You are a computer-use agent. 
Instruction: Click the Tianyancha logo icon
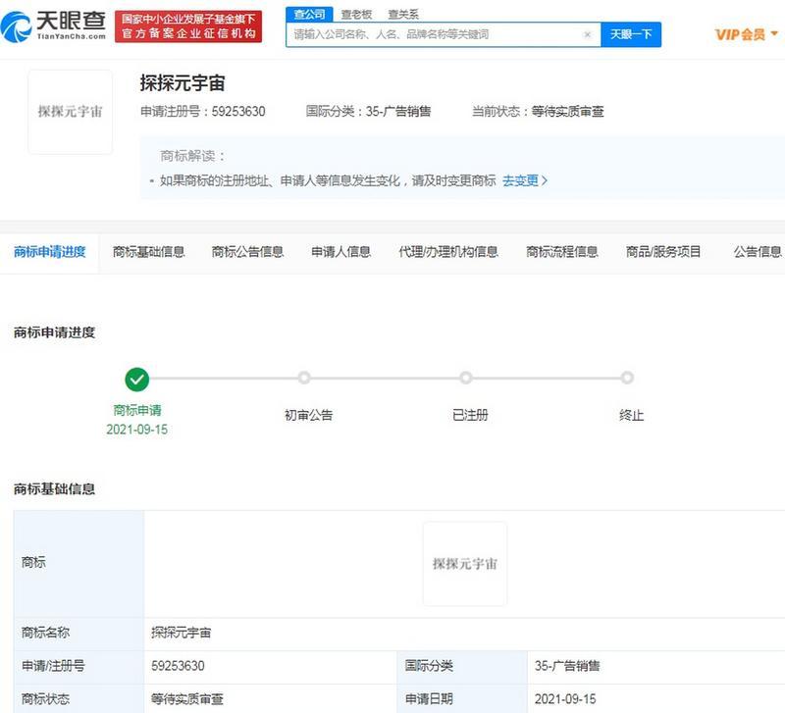click(16, 27)
